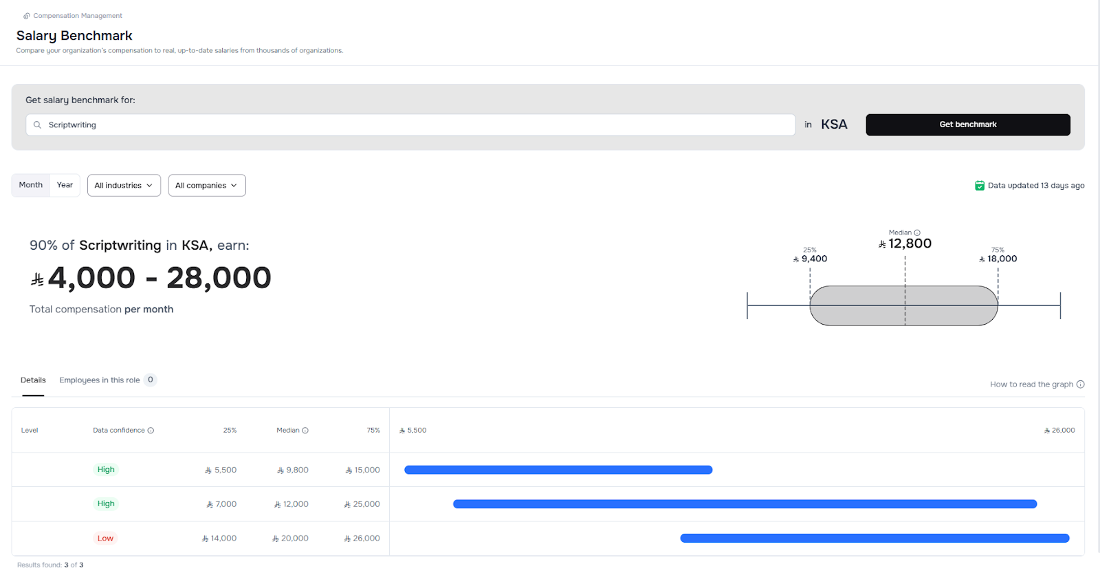The height and width of the screenshot is (575, 1100).
Task: Switch salary view to Month
Action: (31, 185)
